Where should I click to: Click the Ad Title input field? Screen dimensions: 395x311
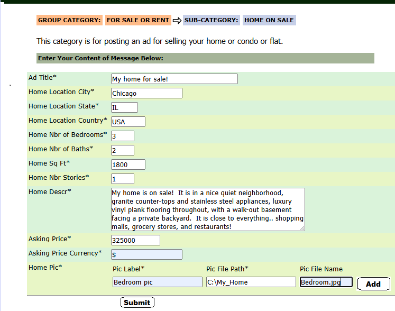(x=174, y=79)
